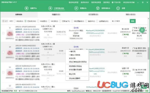Open product thumbnail for order 9

[10, 33]
